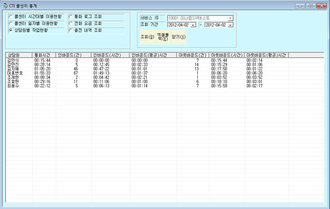Sort by 인바운드(건) column header
Image resolution: width=330 pixels, height=209 pixels.
[73, 55]
